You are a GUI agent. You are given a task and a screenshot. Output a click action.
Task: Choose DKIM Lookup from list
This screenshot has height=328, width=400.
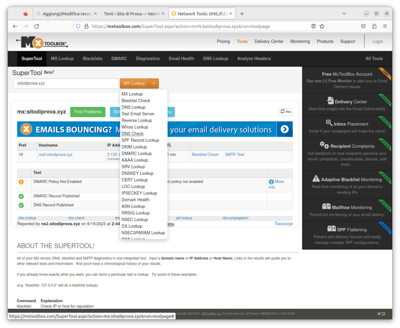tap(134, 147)
